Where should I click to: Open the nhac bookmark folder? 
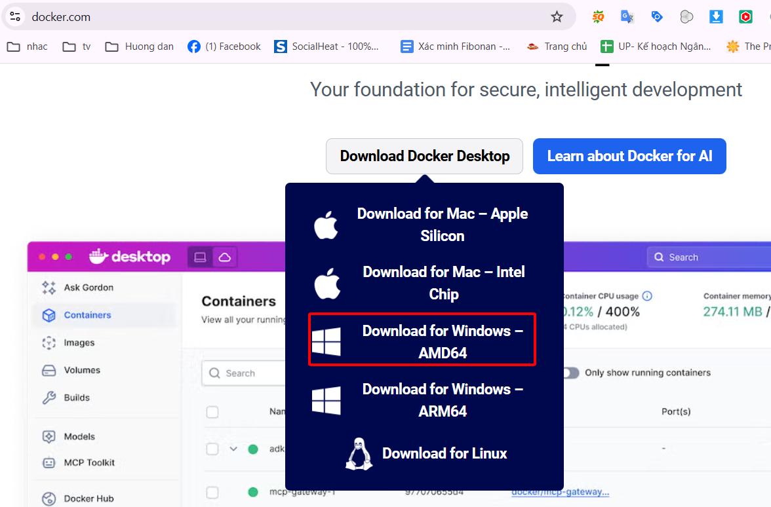(x=27, y=47)
